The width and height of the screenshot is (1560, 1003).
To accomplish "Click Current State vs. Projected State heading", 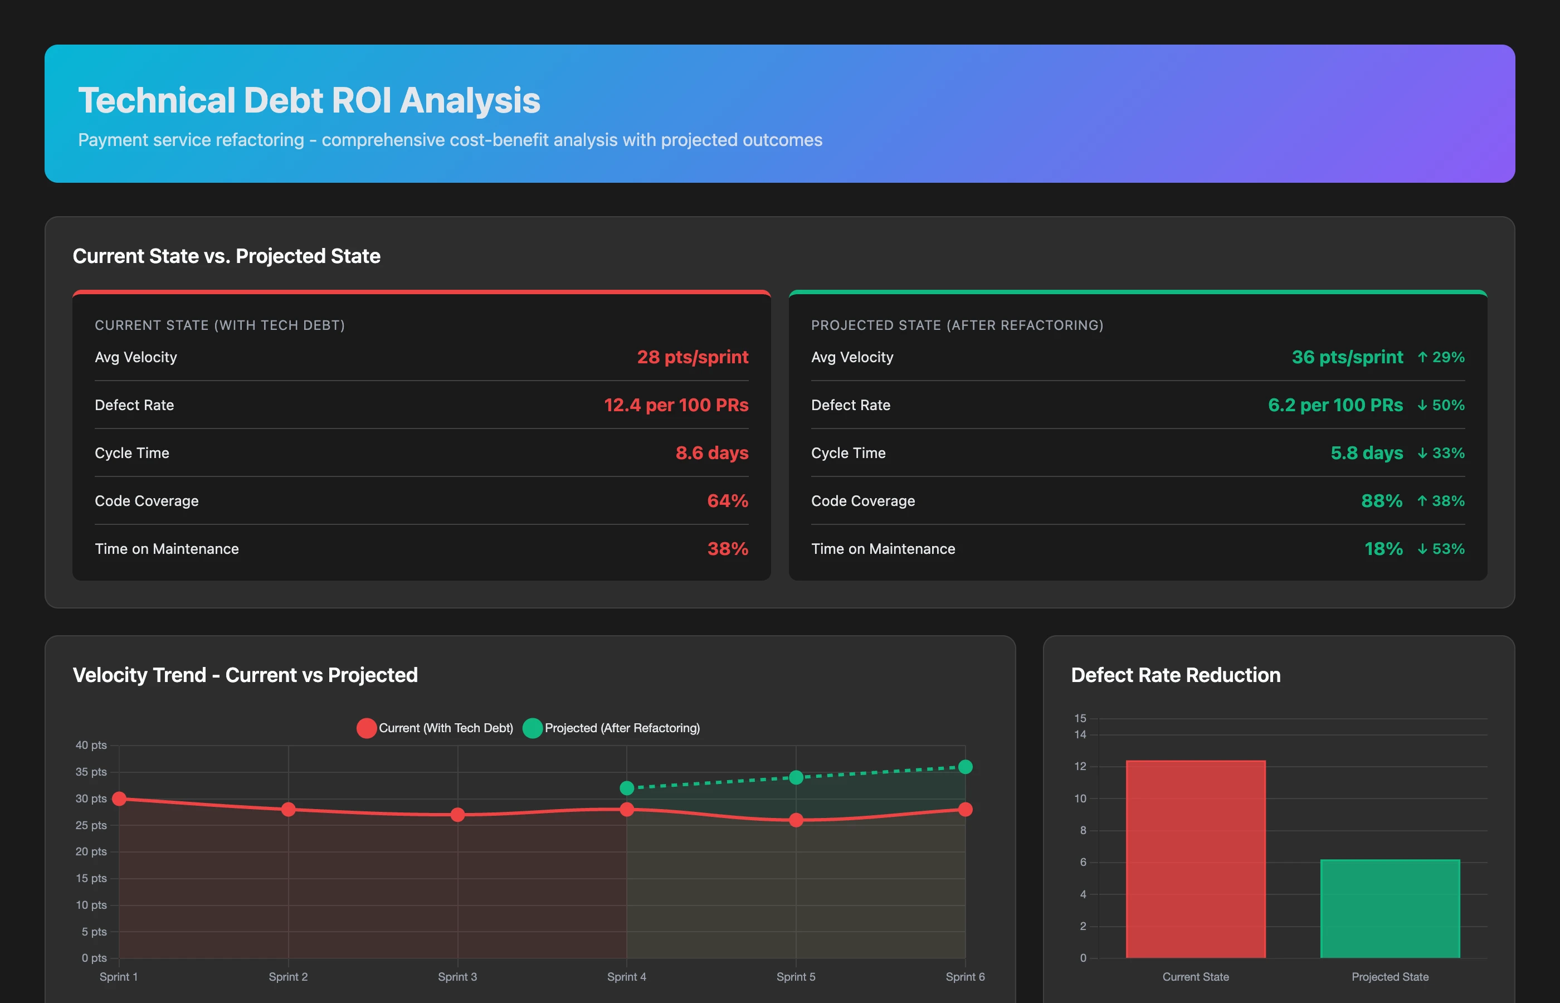I will click(227, 256).
